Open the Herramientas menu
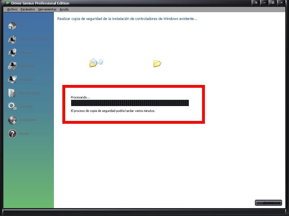 pyautogui.click(x=47, y=9)
